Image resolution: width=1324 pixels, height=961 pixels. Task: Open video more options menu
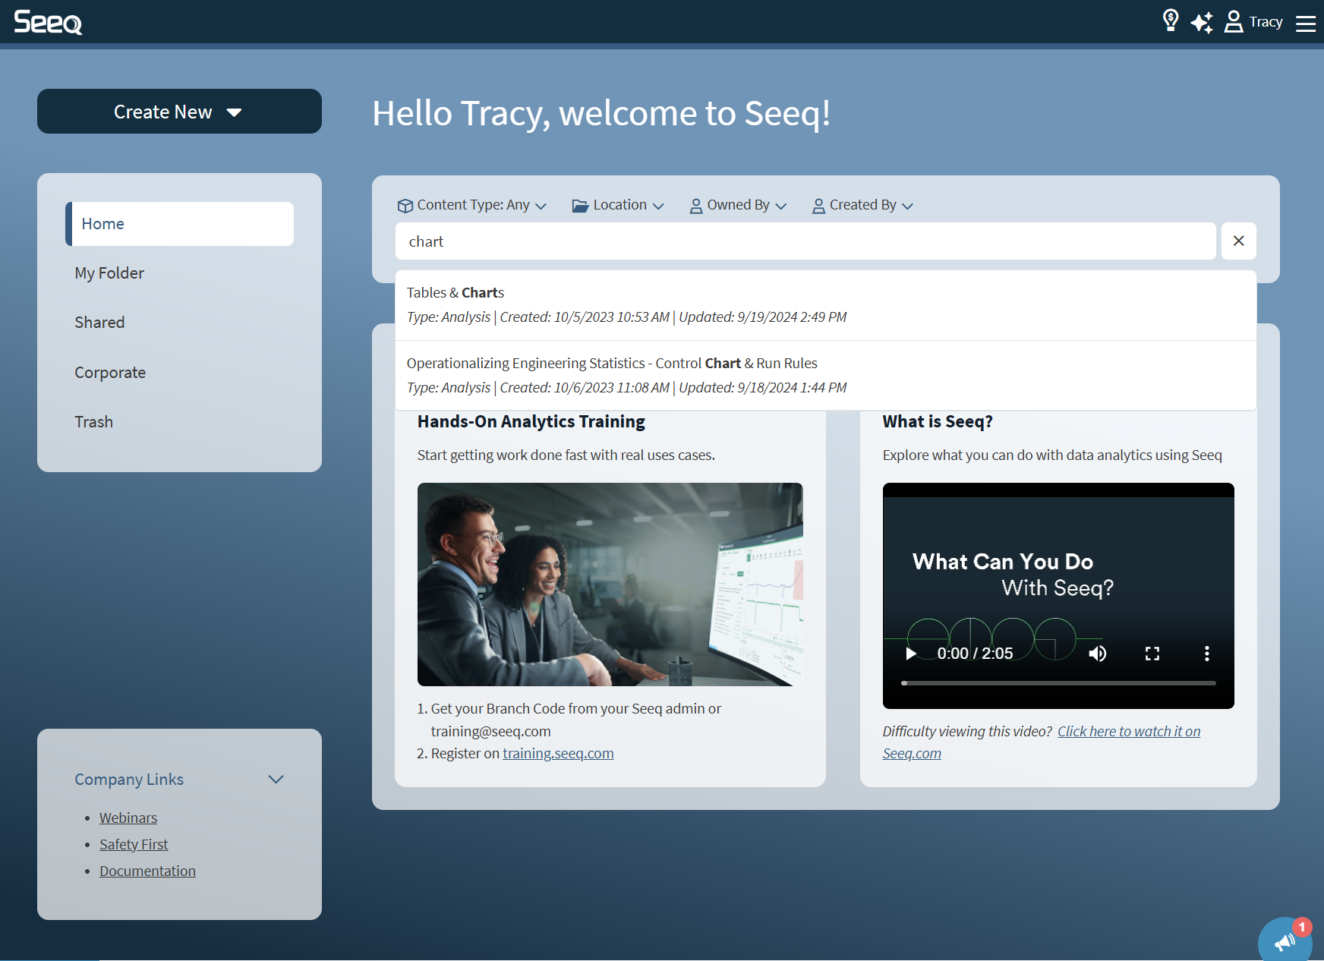click(1206, 654)
